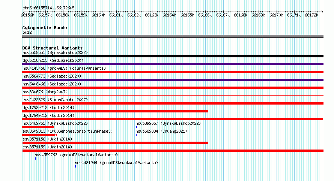Click the 66161k ruler tick label
334x181 pixels.
[x=116, y=15]
